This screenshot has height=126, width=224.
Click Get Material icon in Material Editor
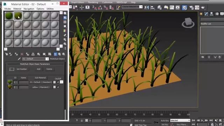click(x=7, y=54)
